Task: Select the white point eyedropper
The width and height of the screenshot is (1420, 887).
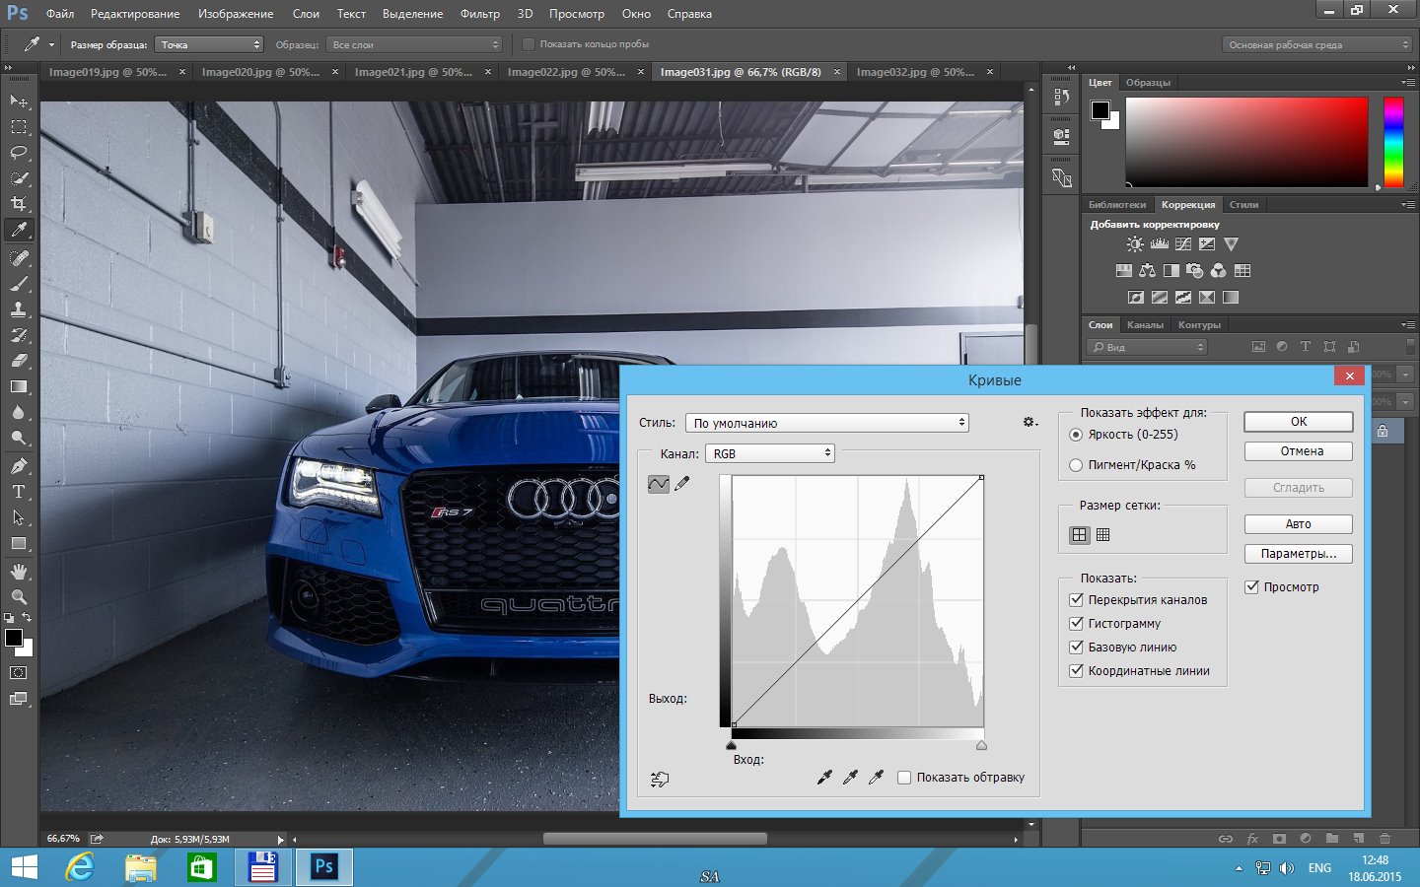Action: coord(876,778)
